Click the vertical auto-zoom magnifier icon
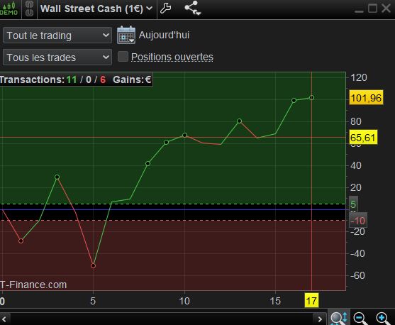Viewport: 395px width, 325px height. (339, 318)
